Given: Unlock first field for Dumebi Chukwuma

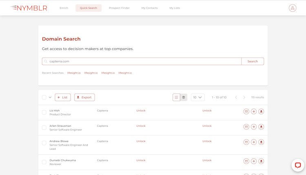Looking at the screenshot, I should [x=141, y=160].
